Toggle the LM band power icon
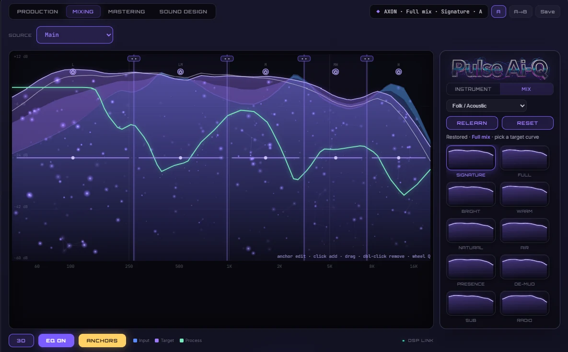The width and height of the screenshot is (568, 352). point(180,72)
